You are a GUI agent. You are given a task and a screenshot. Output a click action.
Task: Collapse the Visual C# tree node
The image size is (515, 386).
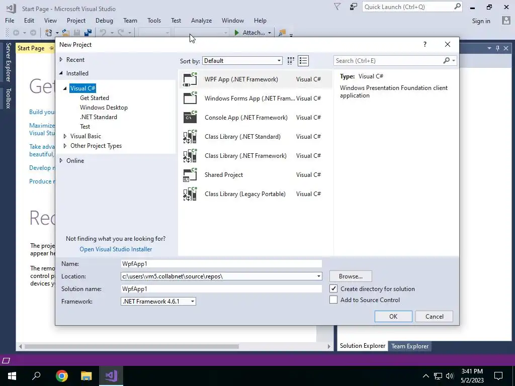coord(65,88)
